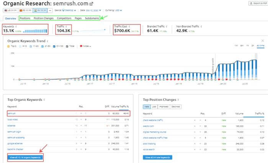
Task: Toggle the 51-100 series checkbox
Action: coord(54,46)
